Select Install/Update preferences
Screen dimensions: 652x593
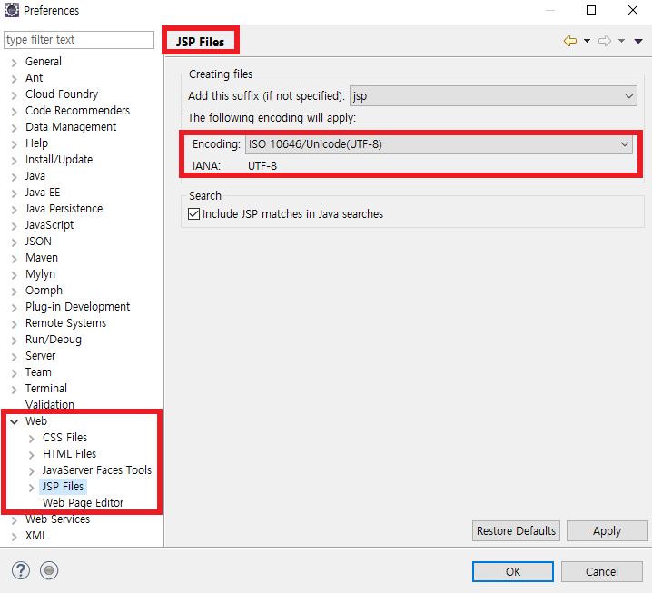click(59, 159)
